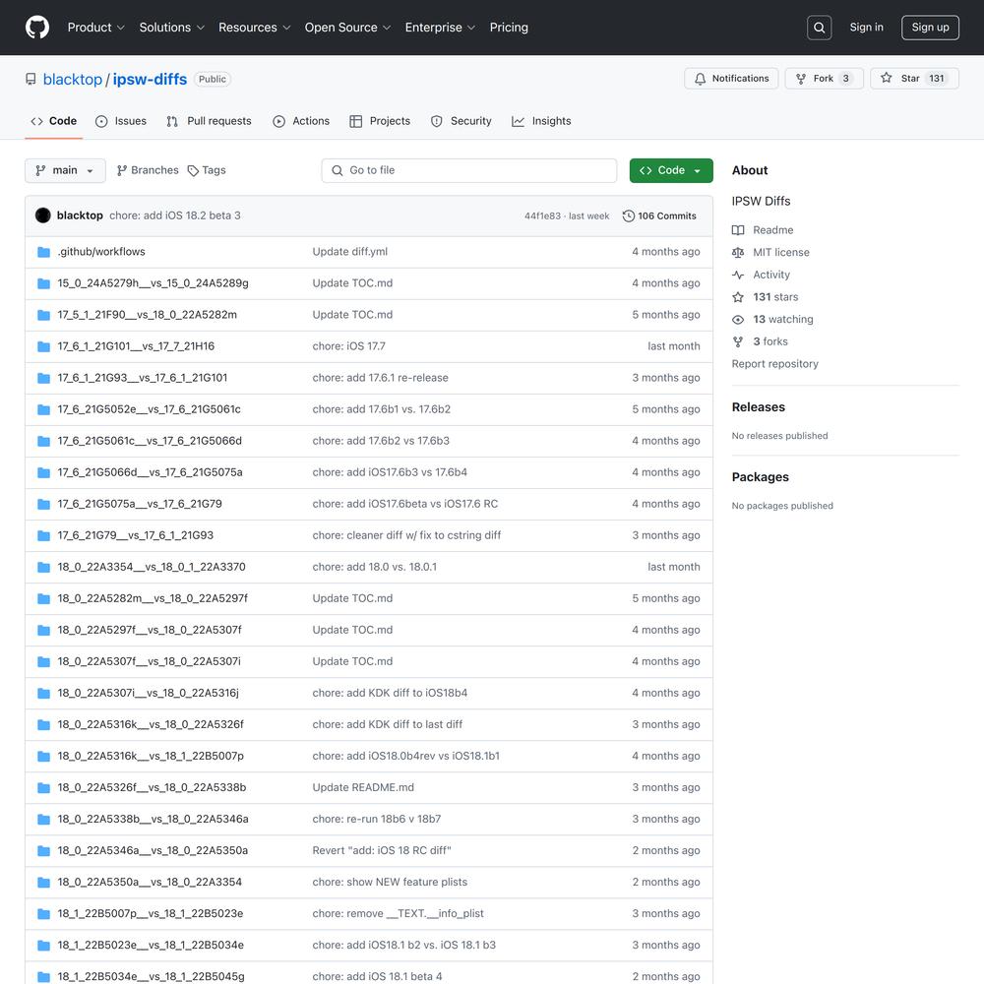Screen dimensions: 984x984
Task: Open the Branches link
Action: (148, 170)
